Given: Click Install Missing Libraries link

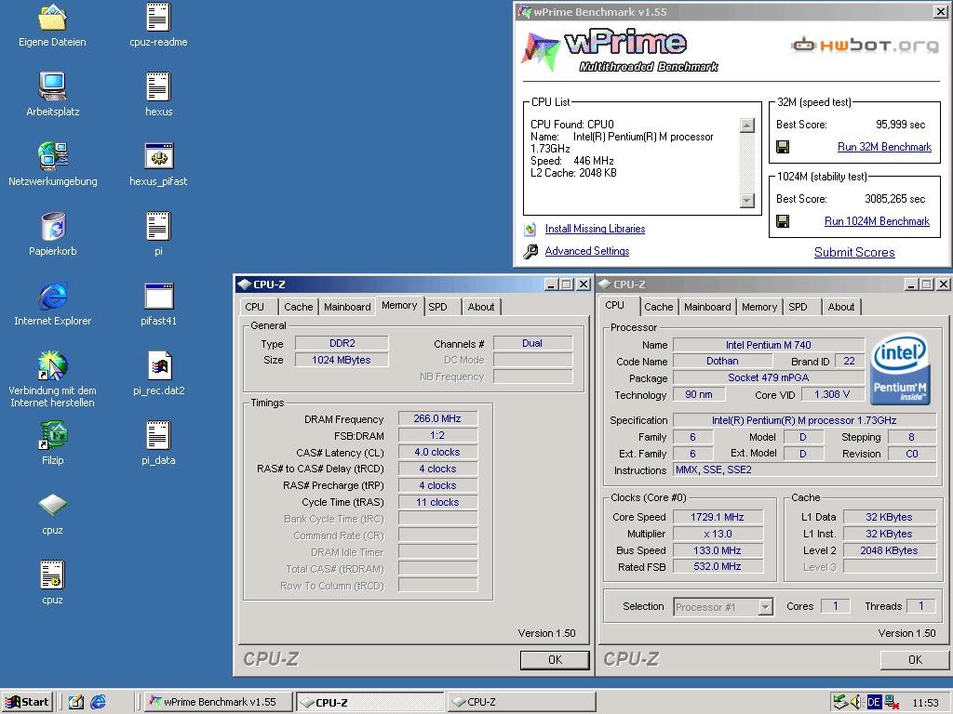Looking at the screenshot, I should (595, 229).
